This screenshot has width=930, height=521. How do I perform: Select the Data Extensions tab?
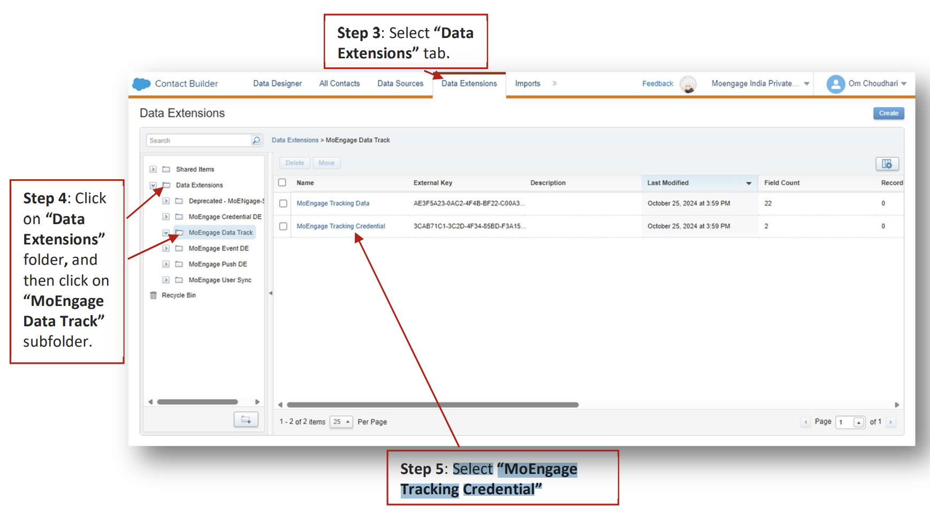469,83
